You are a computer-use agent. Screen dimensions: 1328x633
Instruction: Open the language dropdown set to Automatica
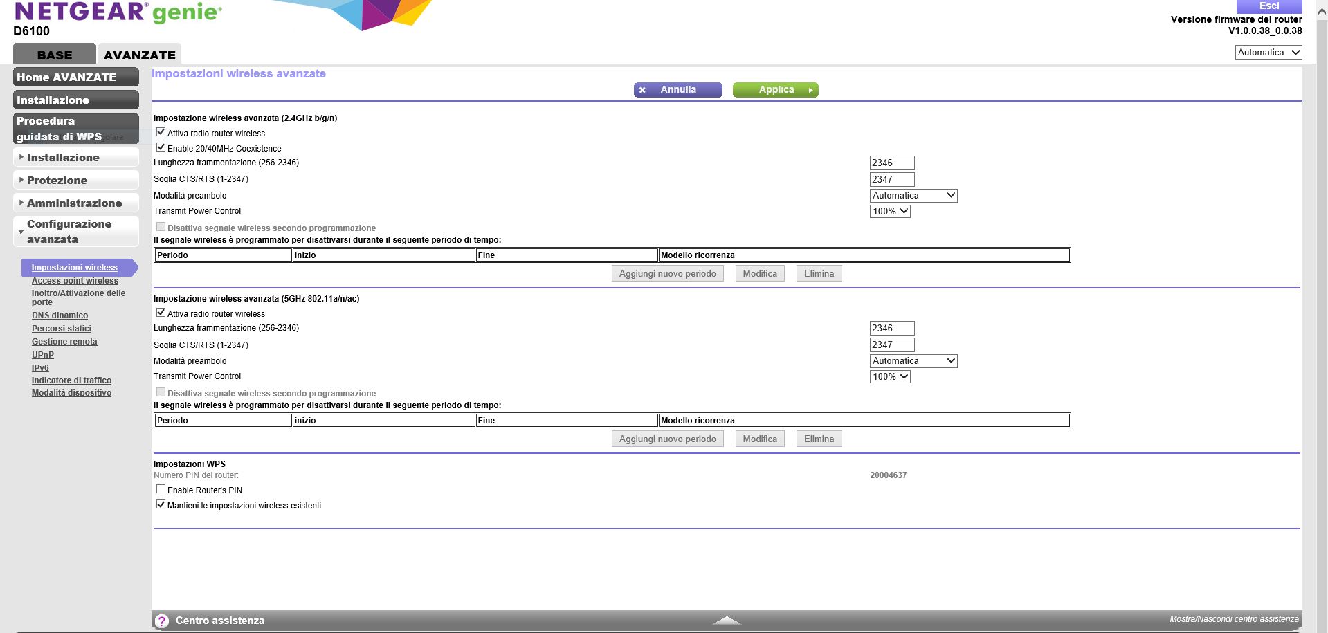point(1268,53)
